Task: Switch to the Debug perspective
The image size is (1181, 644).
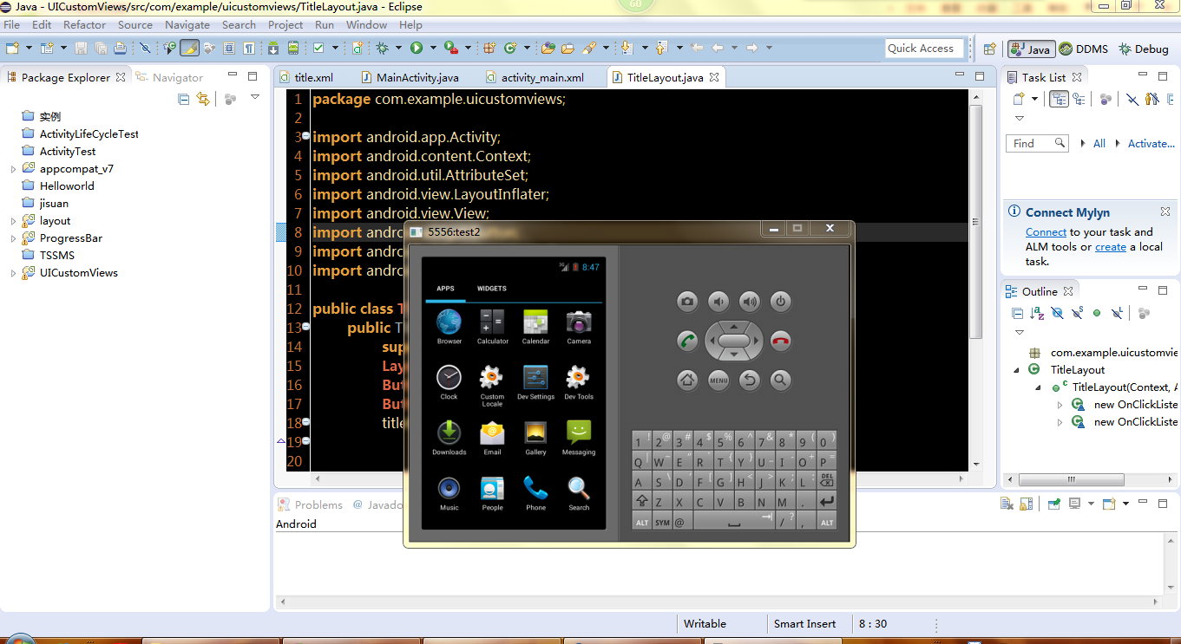Action: [x=1144, y=49]
